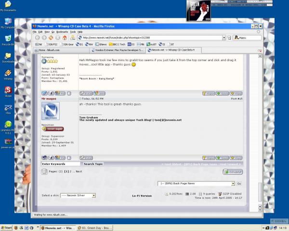This screenshot has width=289, height=231.
Task: Click the page scrollbar up arrow
Action: (x=260, y=56)
